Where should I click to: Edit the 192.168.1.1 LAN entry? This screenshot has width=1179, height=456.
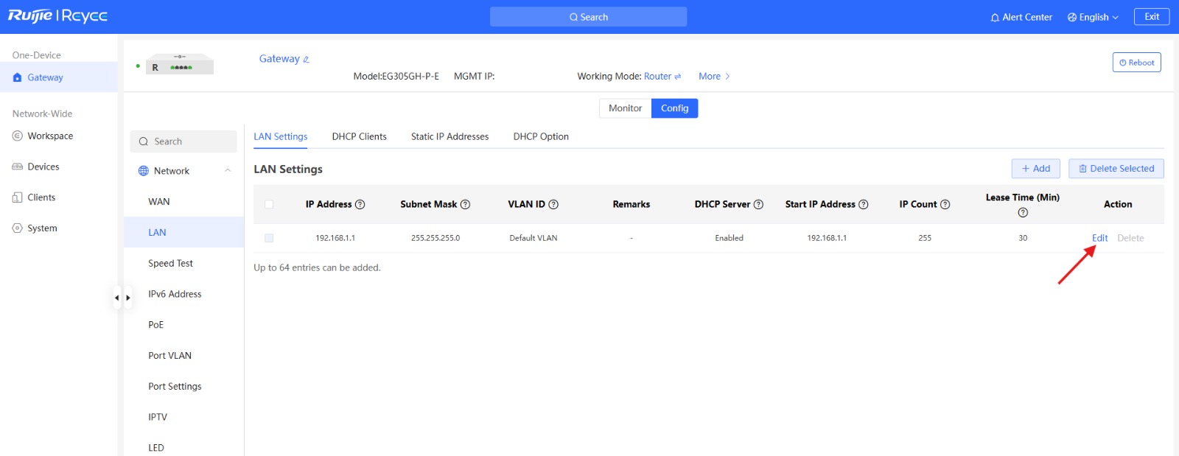tap(1099, 238)
